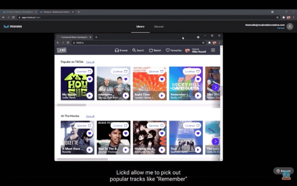Favourite the Bad To The B... track
Viewport: 297px width, 186px height.
pos(126,133)
